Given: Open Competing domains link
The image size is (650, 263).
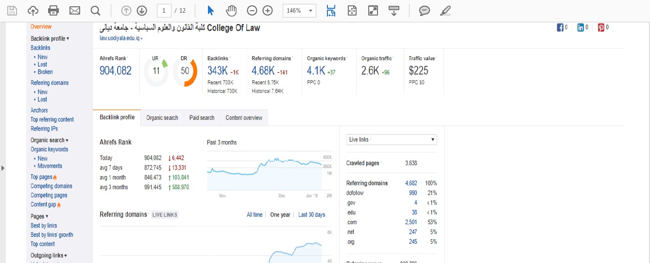Looking at the screenshot, I should point(51,186).
